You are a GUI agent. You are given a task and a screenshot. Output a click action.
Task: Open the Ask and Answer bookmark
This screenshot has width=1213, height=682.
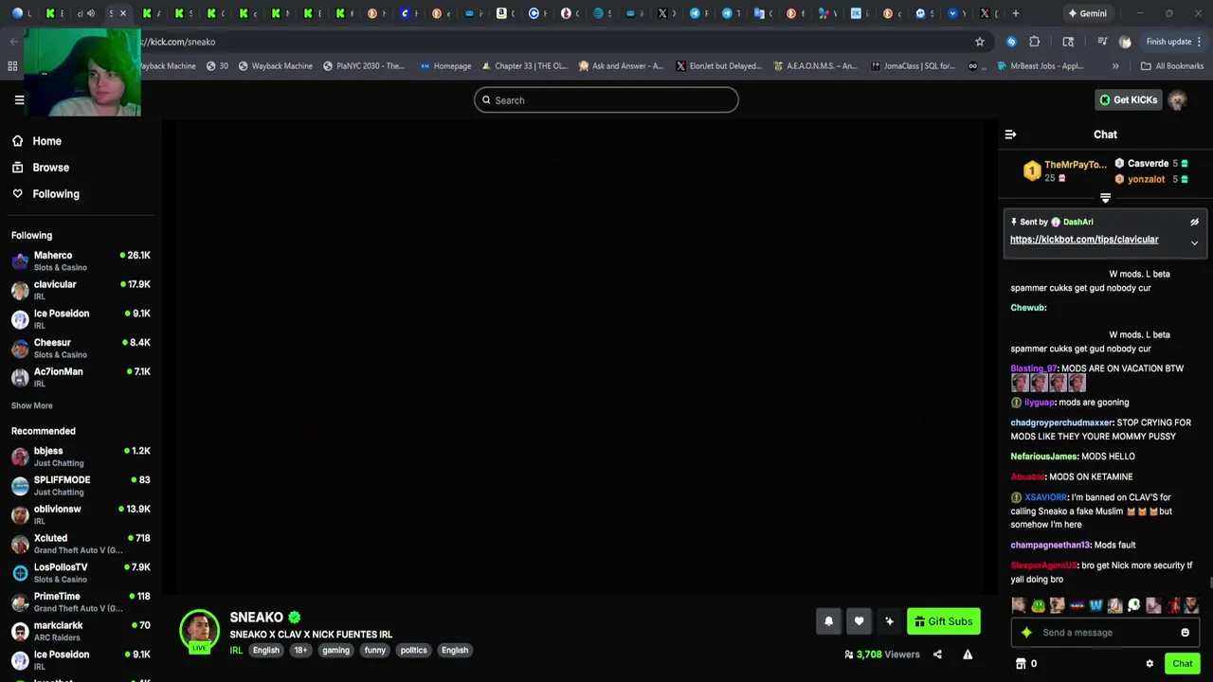coord(621,66)
